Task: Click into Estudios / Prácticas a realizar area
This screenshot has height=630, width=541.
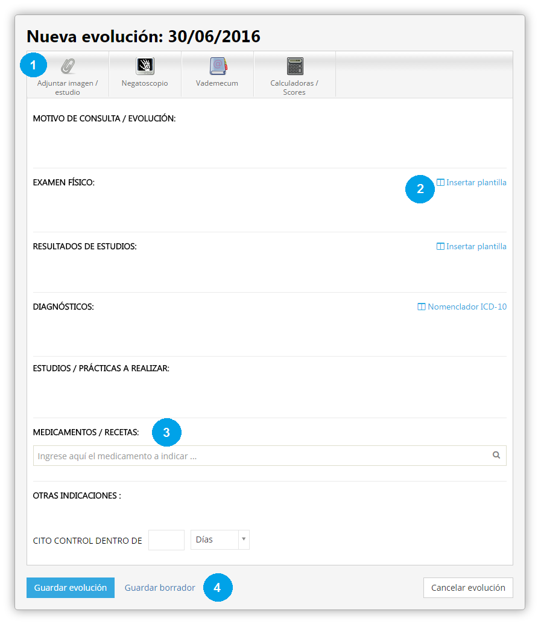Action: tap(270, 396)
